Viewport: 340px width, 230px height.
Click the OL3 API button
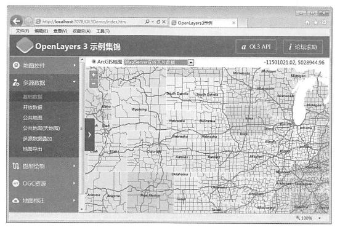(256, 47)
